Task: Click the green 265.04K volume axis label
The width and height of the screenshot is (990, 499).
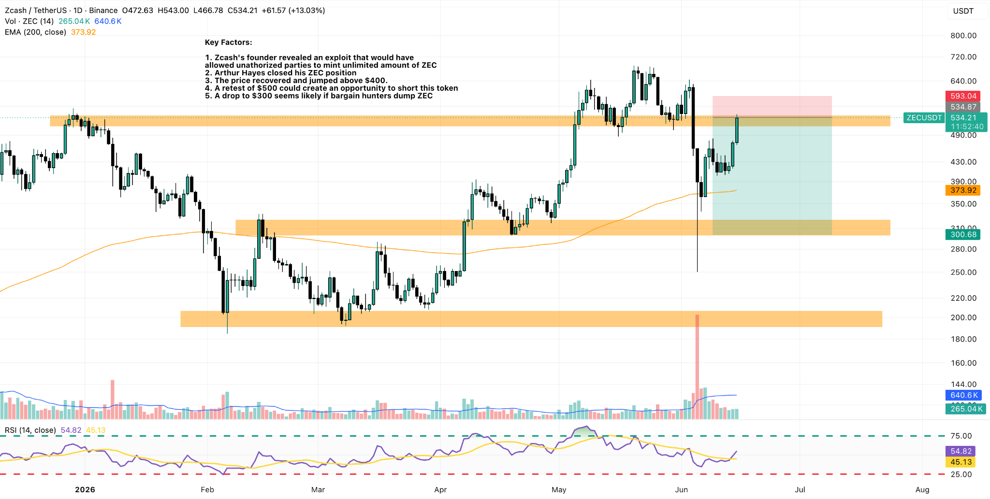Action: point(966,409)
